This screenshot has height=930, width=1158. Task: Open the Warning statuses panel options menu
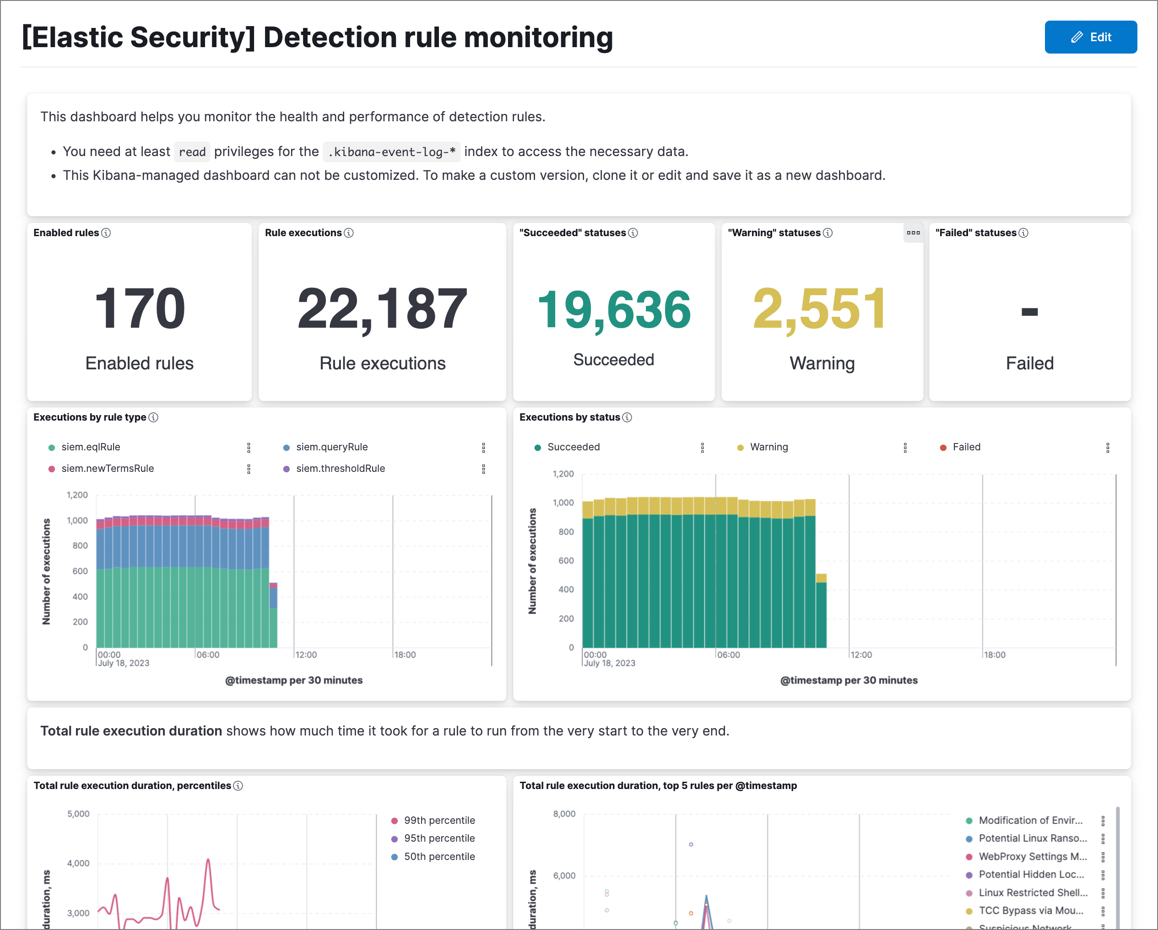pyautogui.click(x=914, y=233)
